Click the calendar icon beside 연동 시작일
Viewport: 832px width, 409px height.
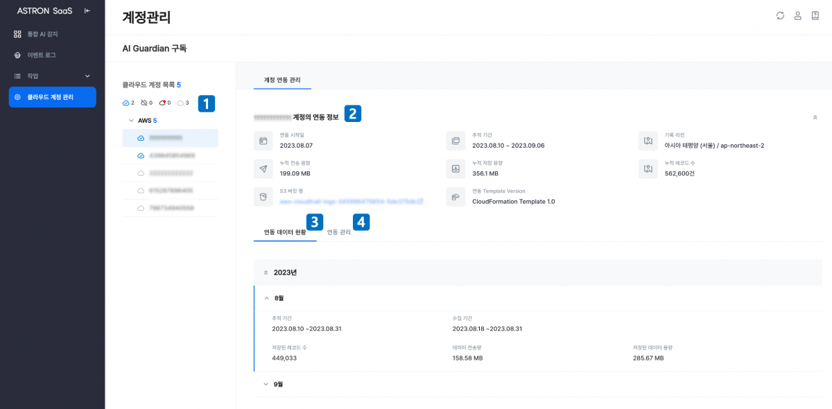[x=263, y=141]
